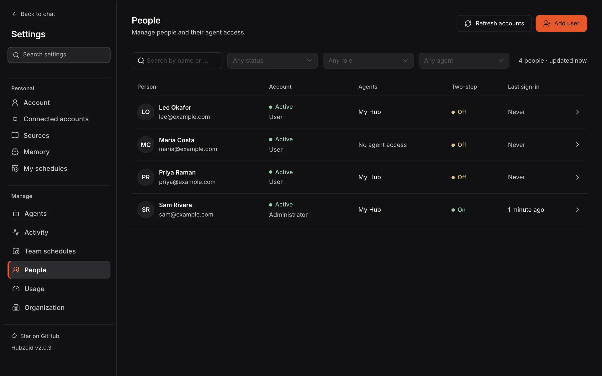Viewport: 602px width, 376px height.
Task: Follow the Star on GitHub link
Action: 35,336
